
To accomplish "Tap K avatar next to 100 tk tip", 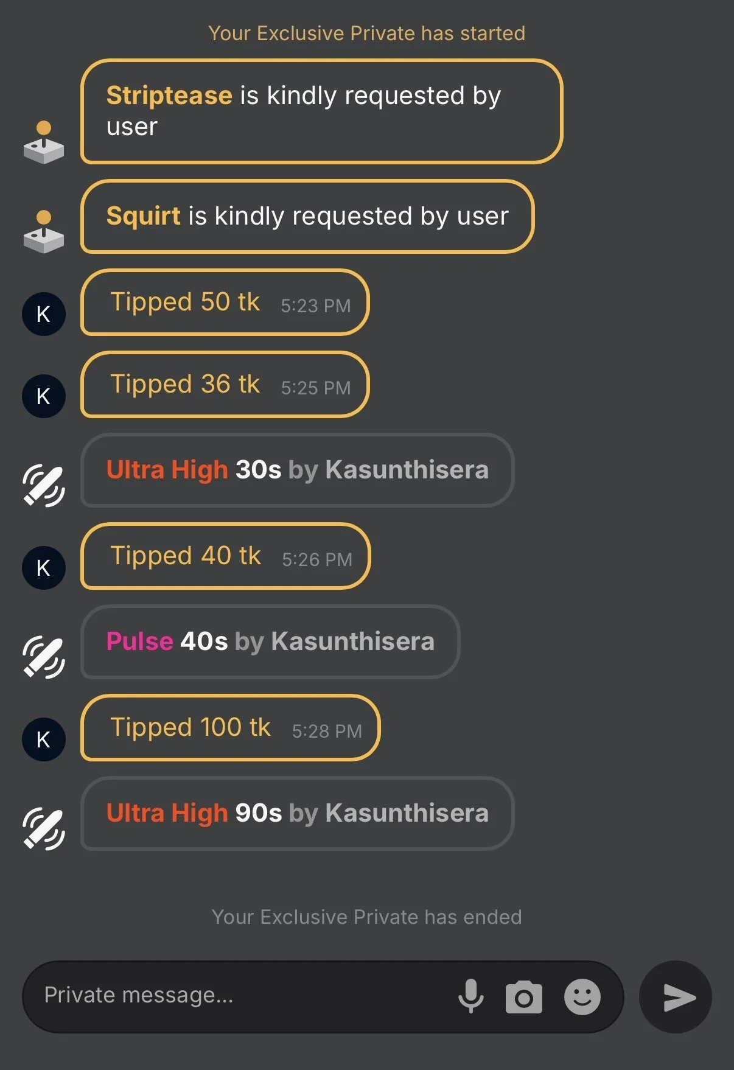I will tap(44, 740).
